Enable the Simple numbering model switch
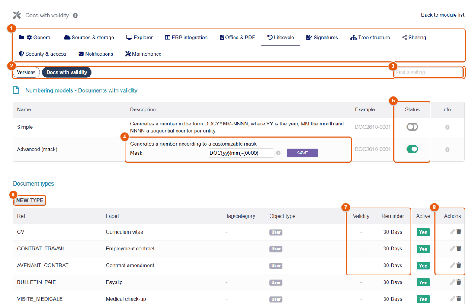Screen dimensions: 475x304 (412, 127)
